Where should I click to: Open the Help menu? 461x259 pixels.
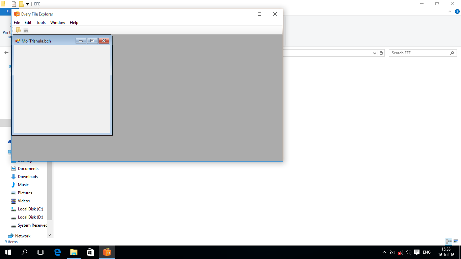pyautogui.click(x=74, y=23)
